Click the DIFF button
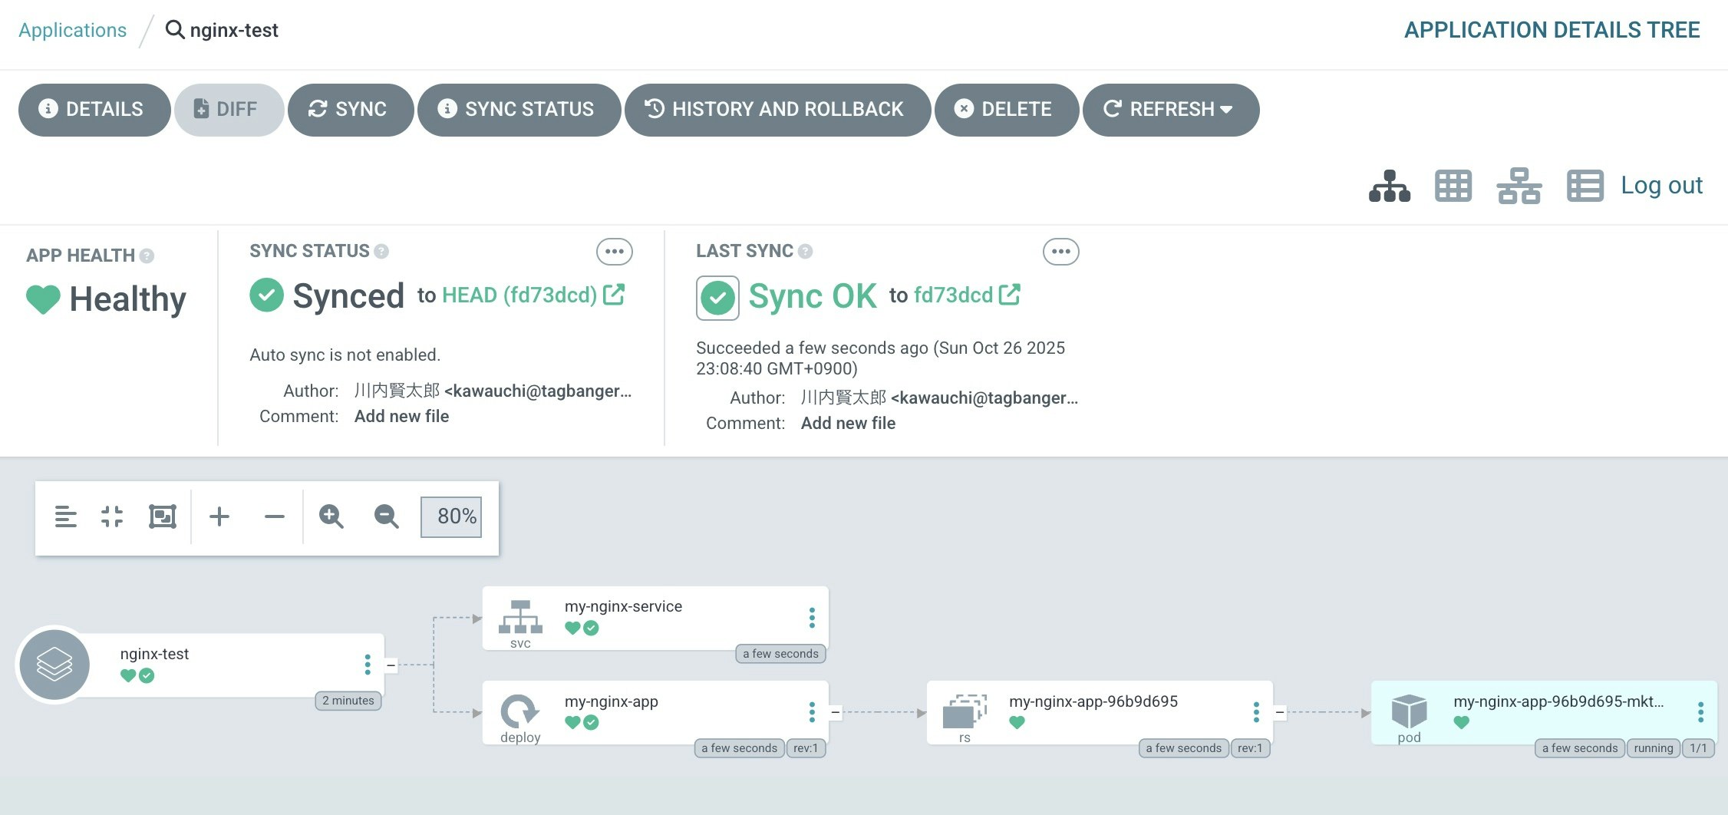 (228, 110)
